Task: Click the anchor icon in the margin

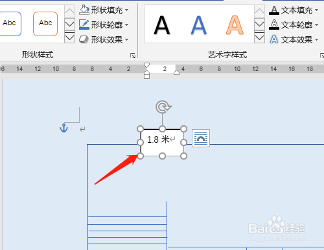Action: pos(64,128)
